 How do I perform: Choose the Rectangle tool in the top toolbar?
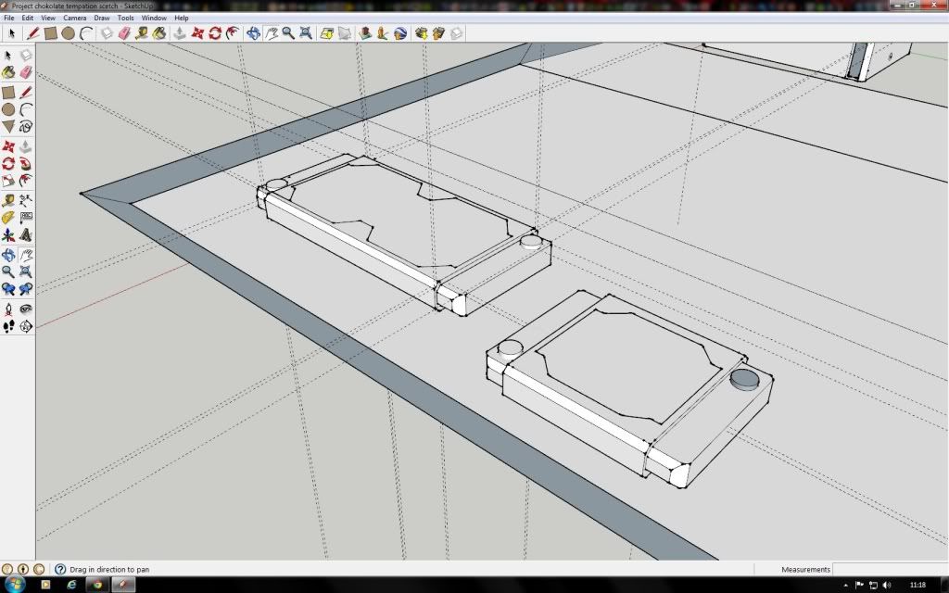coord(51,33)
